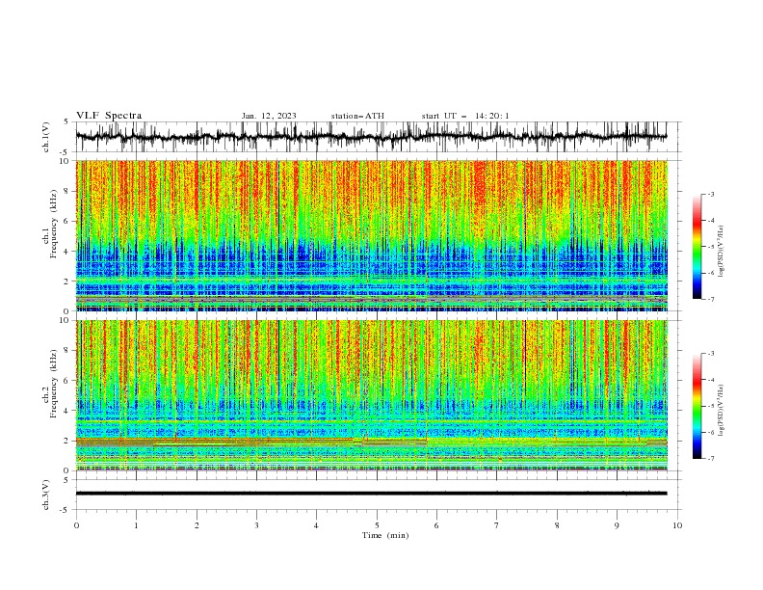Click the ch.2 log(PSD) colorbar label

721,411
